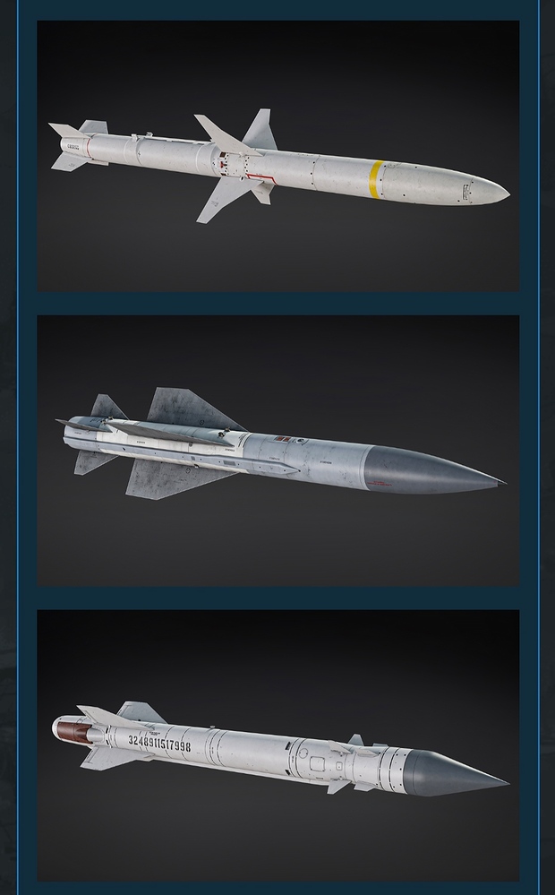The width and height of the screenshot is (555, 895).
Task: Click the divider between middle and bottom images
Action: tap(277, 598)
